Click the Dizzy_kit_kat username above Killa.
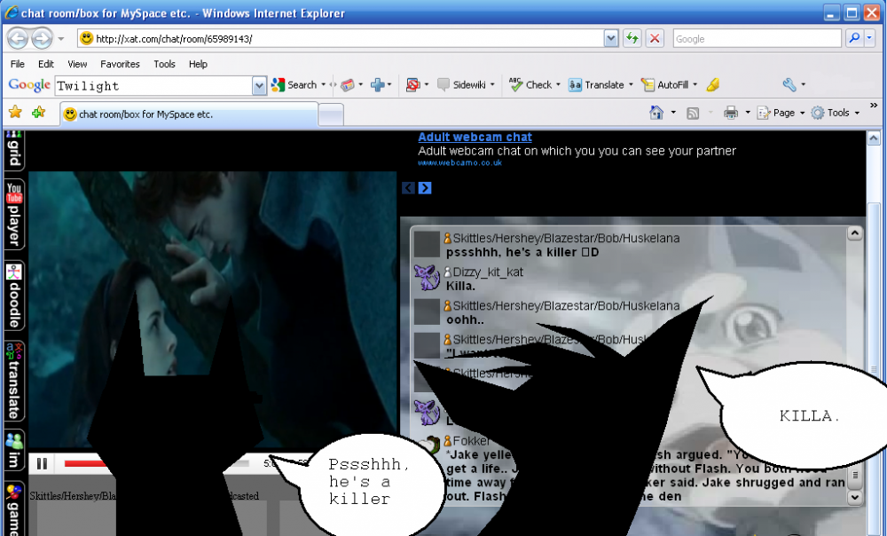887x536 pixels. (488, 272)
